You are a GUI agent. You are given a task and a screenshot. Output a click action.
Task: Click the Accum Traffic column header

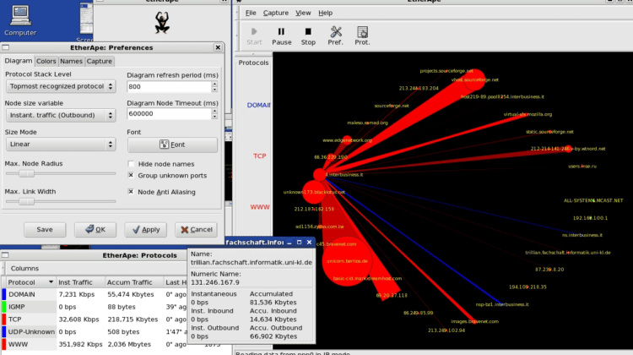[x=133, y=282]
